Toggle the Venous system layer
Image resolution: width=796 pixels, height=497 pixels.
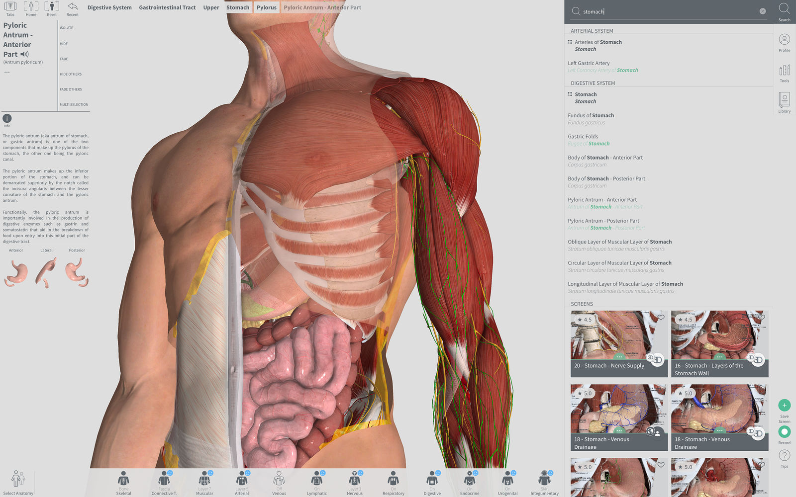pos(279,481)
